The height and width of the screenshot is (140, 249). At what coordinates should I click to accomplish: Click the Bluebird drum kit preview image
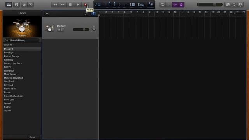tap(22, 26)
